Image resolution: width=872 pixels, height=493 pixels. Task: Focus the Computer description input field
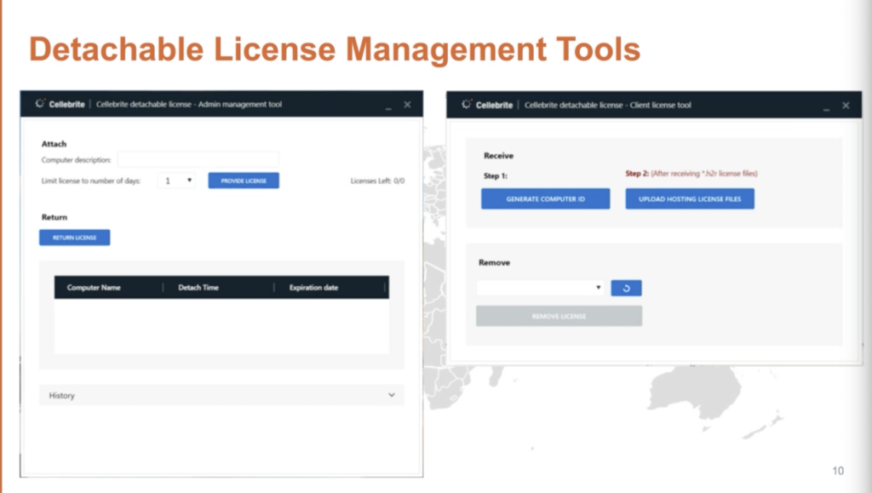point(198,159)
